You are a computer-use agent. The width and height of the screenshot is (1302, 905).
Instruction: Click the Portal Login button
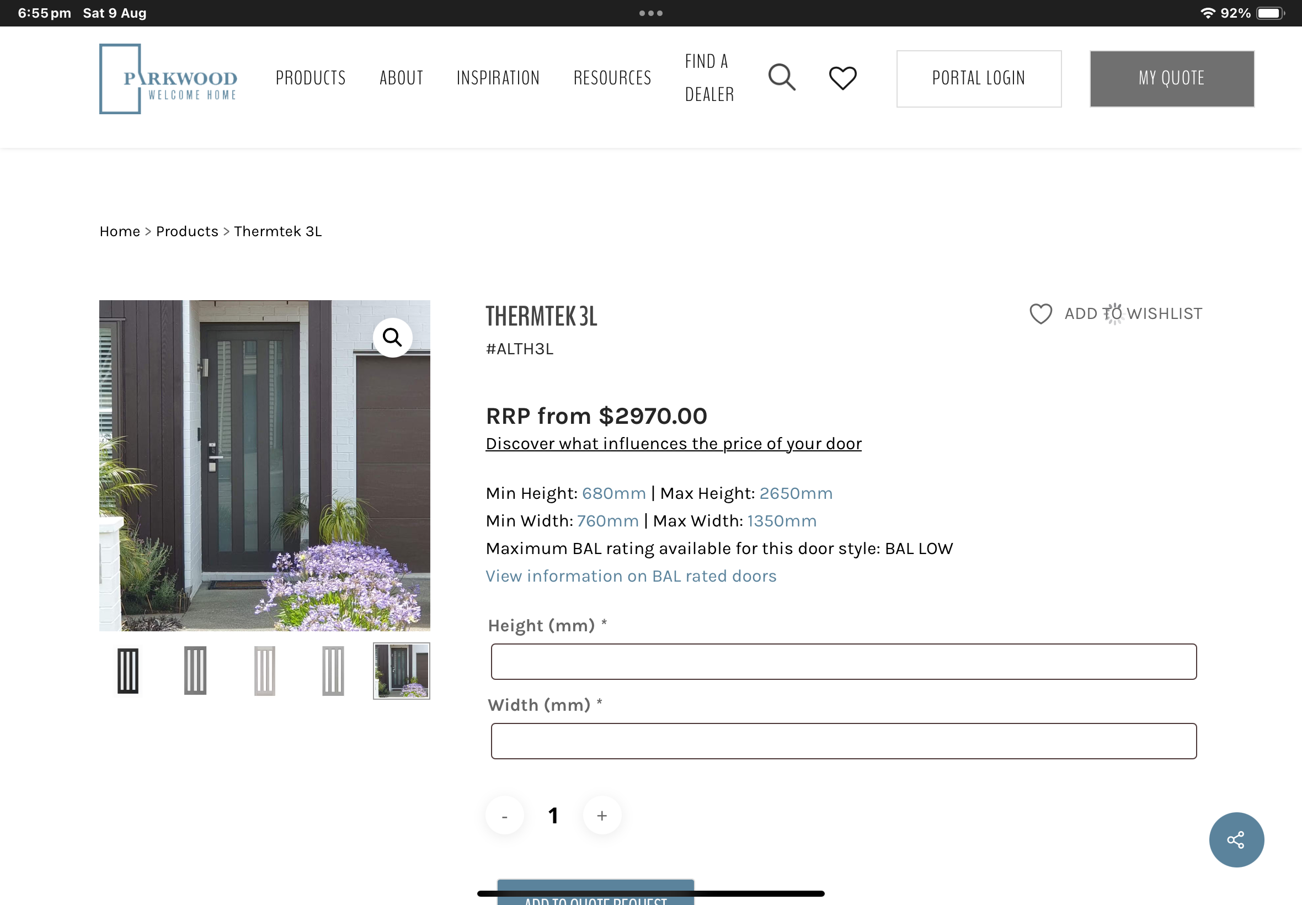click(x=979, y=78)
